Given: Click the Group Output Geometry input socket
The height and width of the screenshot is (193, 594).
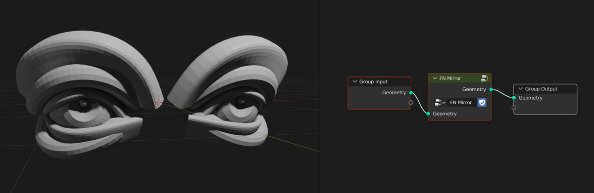Looking at the screenshot, I should tap(514, 98).
